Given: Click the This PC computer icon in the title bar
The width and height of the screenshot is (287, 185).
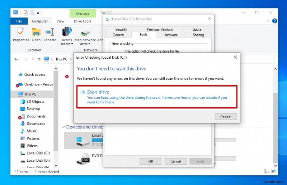Looking at the screenshot, I should pos(15,13).
